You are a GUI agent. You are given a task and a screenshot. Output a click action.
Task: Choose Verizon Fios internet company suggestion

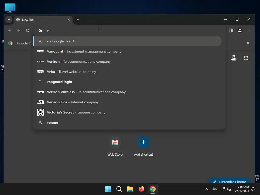(127, 102)
